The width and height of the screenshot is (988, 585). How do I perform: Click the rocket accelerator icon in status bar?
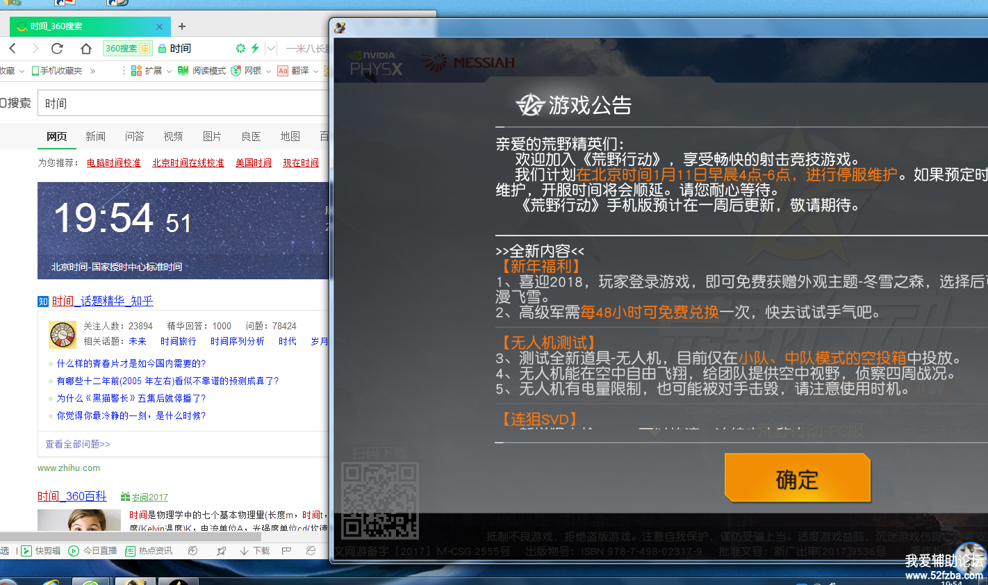tap(221, 550)
